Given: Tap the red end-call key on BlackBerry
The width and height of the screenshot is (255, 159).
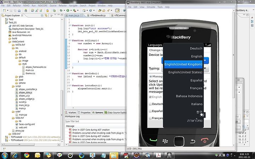Looking at the screenshot, I should (205, 140).
